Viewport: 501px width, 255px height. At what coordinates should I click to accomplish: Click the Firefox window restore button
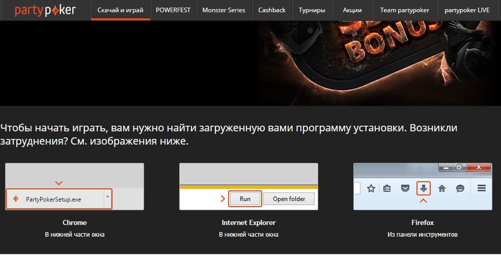click(459, 167)
